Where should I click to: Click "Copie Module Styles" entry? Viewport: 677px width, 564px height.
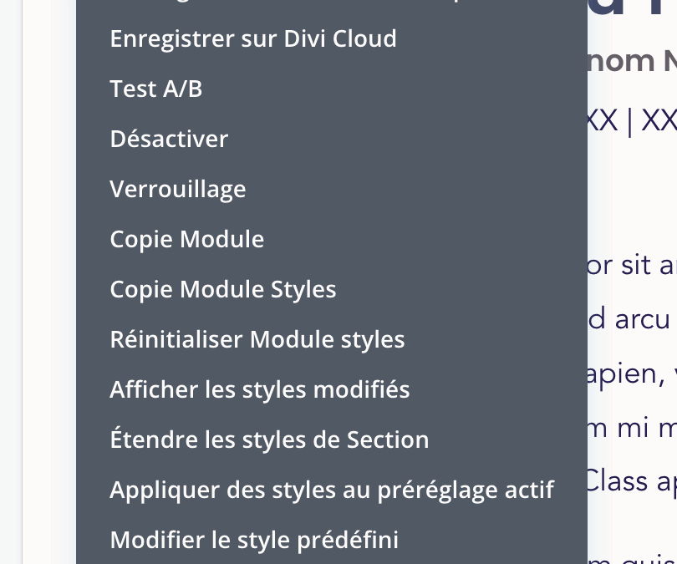(x=222, y=289)
